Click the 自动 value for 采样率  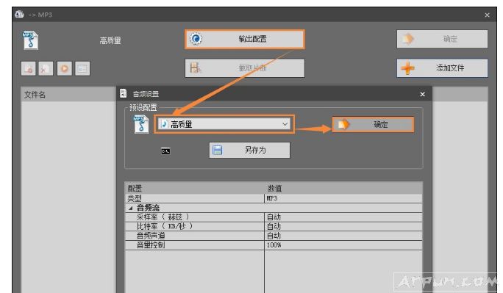[274, 217]
